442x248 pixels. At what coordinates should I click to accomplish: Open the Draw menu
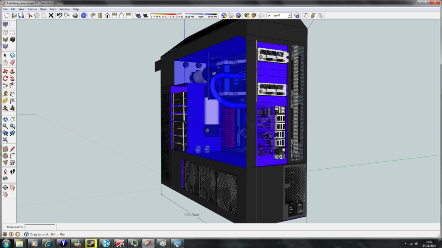[x=43, y=9]
